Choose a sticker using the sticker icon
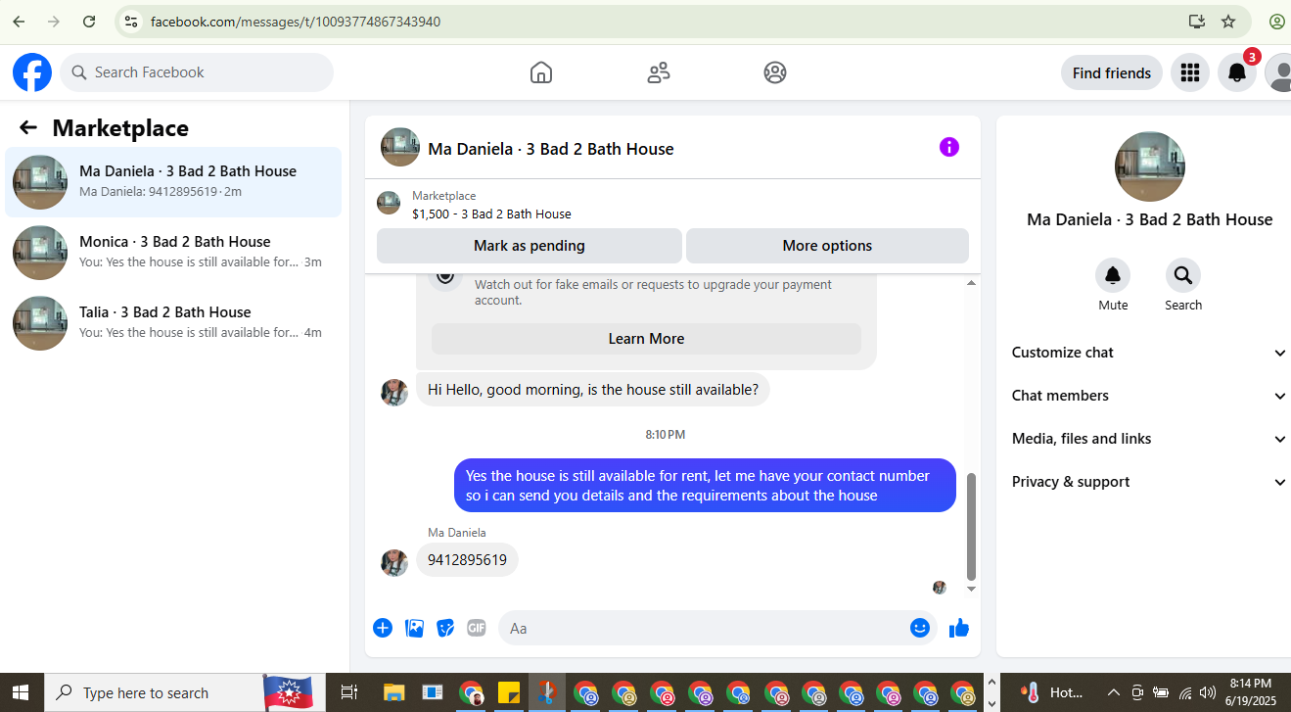Image resolution: width=1291 pixels, height=712 pixels. (x=445, y=628)
